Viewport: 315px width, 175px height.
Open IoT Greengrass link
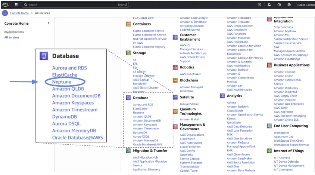click(x=283, y=170)
